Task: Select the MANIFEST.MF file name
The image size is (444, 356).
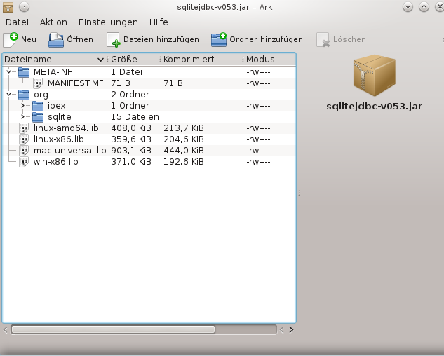Action: (x=75, y=83)
